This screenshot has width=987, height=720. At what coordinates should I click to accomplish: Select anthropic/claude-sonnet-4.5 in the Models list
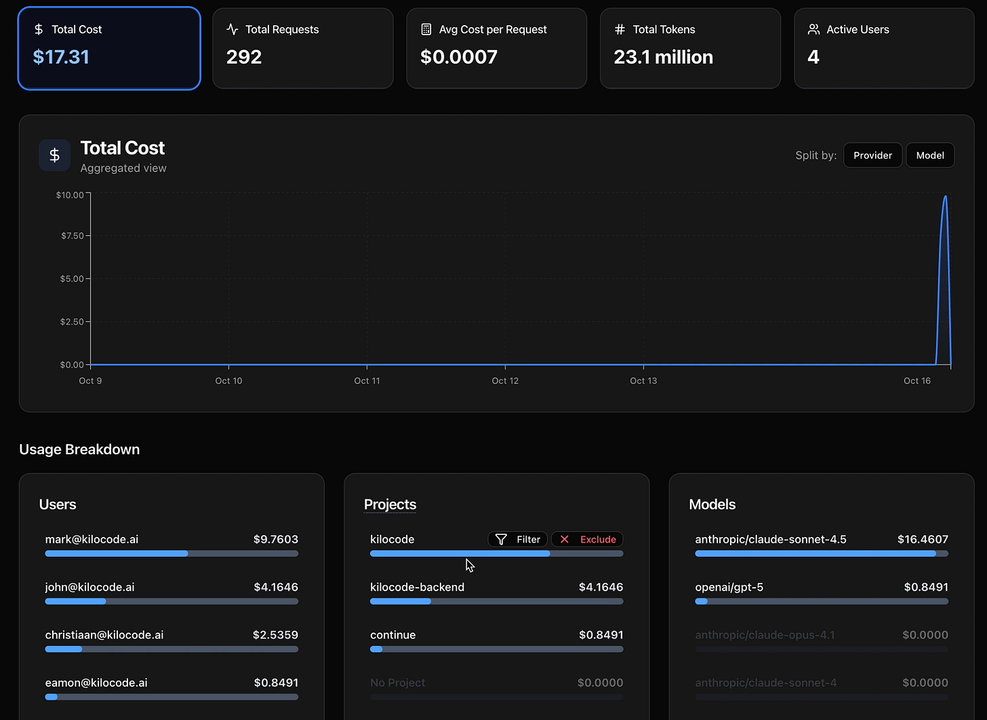point(770,539)
